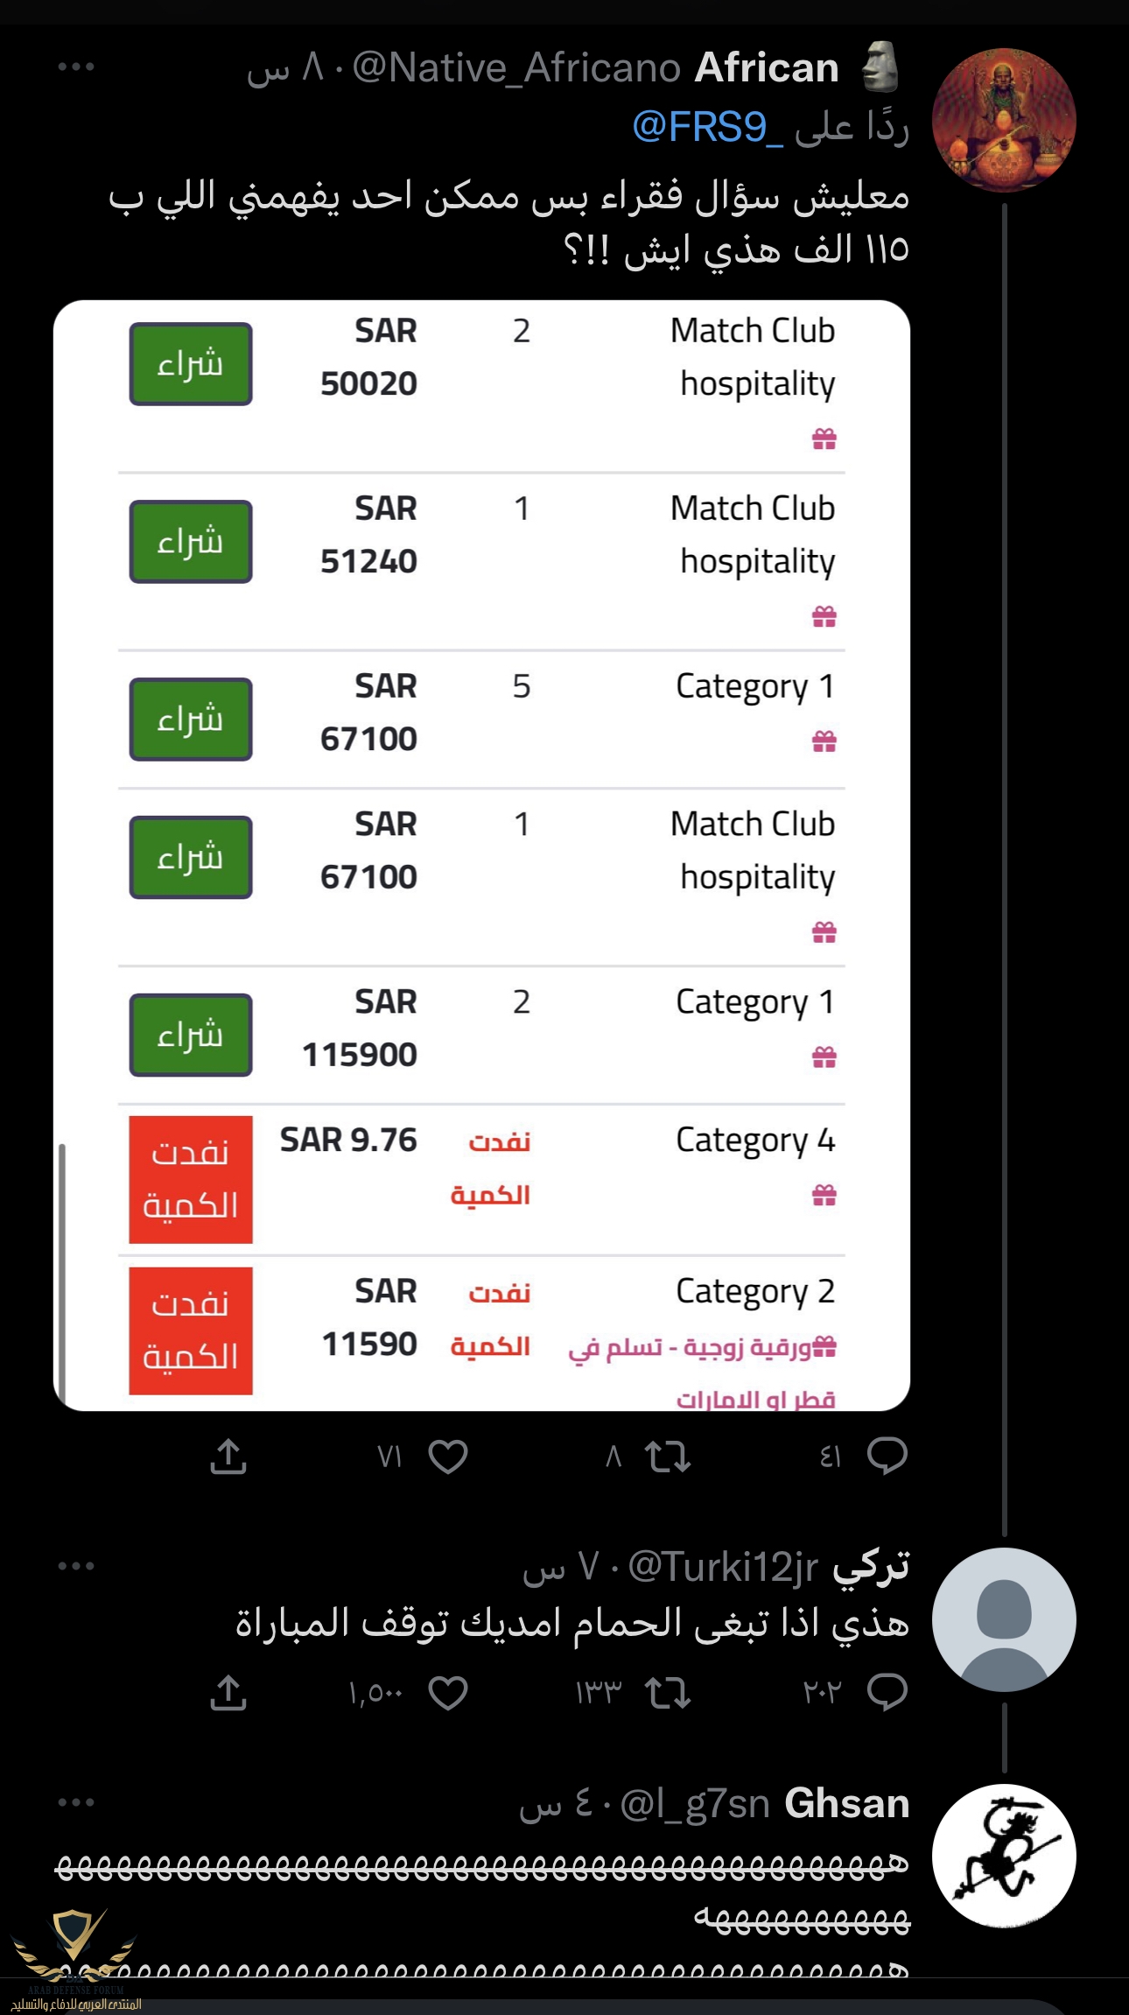Open reply bubble on Turki12jr's tweet
This screenshot has height=2015, width=1129.
click(x=887, y=1693)
